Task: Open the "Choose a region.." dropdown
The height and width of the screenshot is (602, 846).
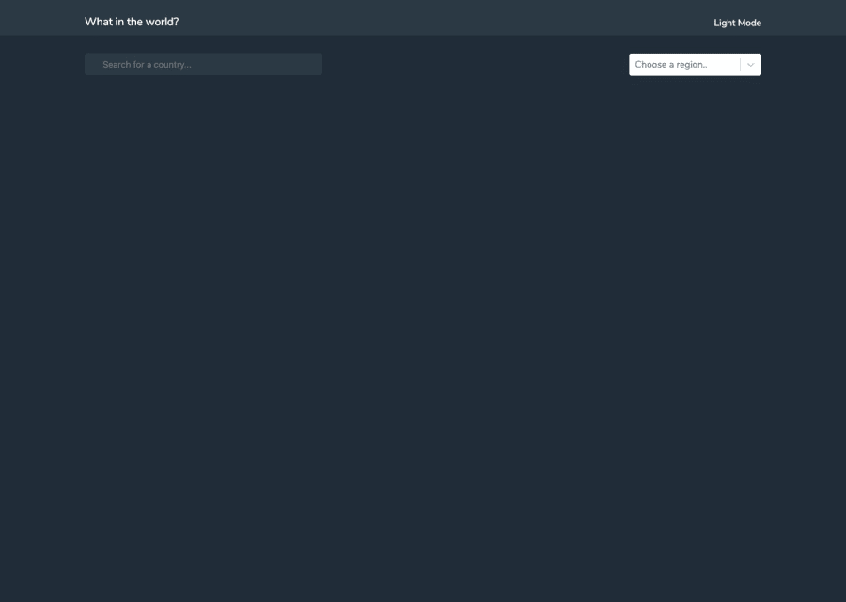Action: [695, 65]
